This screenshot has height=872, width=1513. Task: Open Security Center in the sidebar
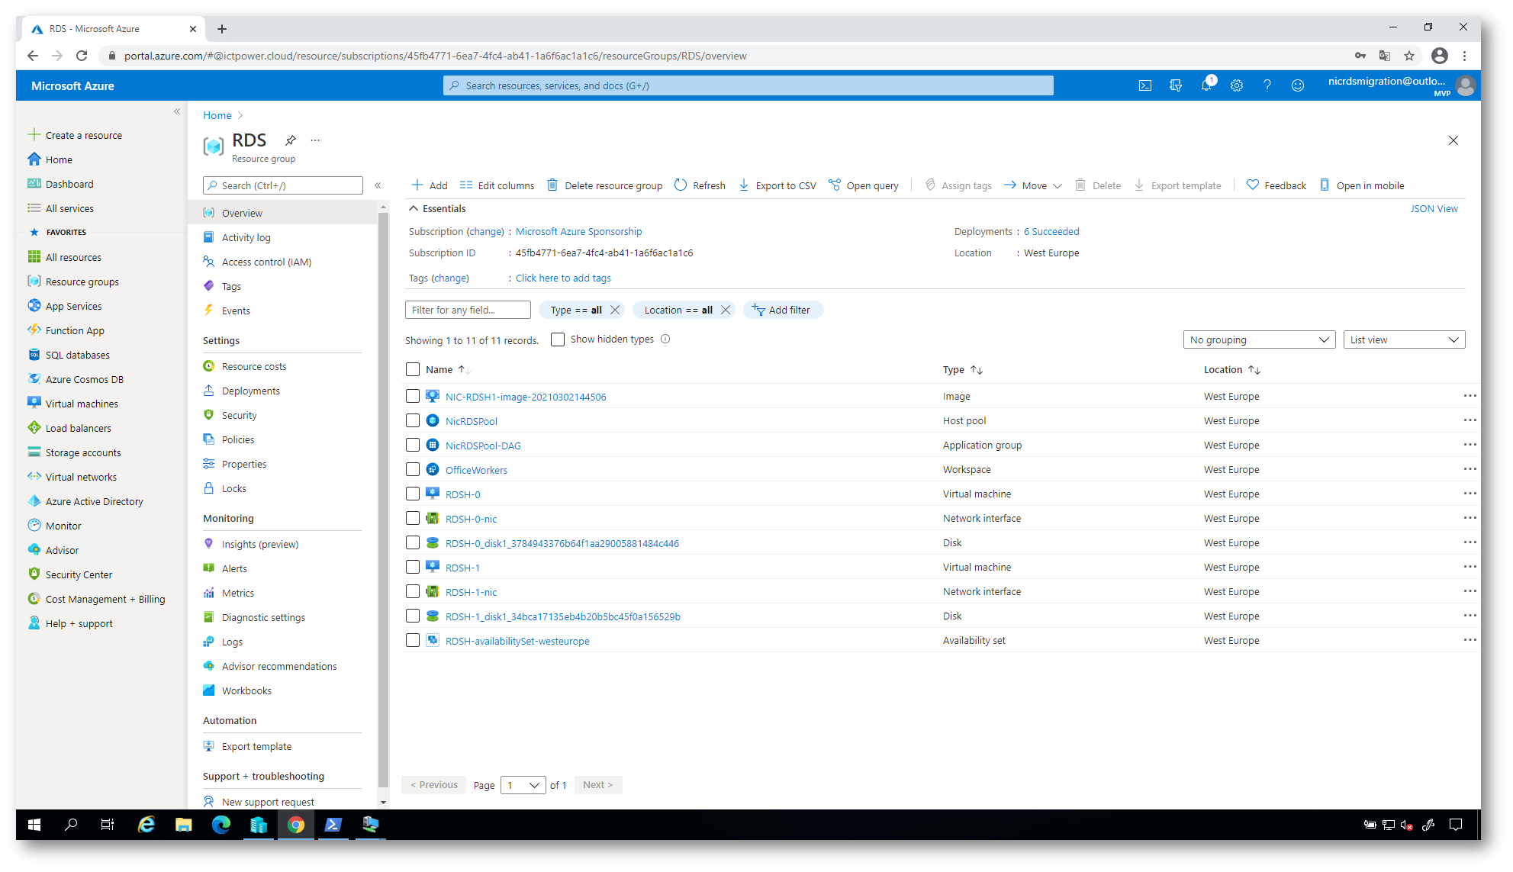click(79, 574)
